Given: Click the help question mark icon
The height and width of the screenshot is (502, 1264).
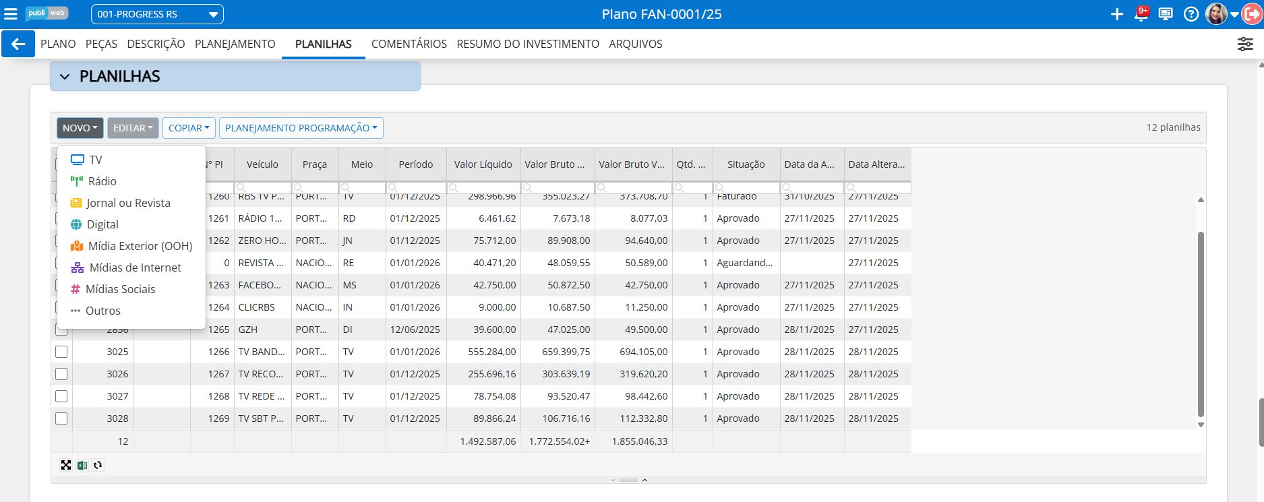Looking at the screenshot, I should coord(1191,14).
